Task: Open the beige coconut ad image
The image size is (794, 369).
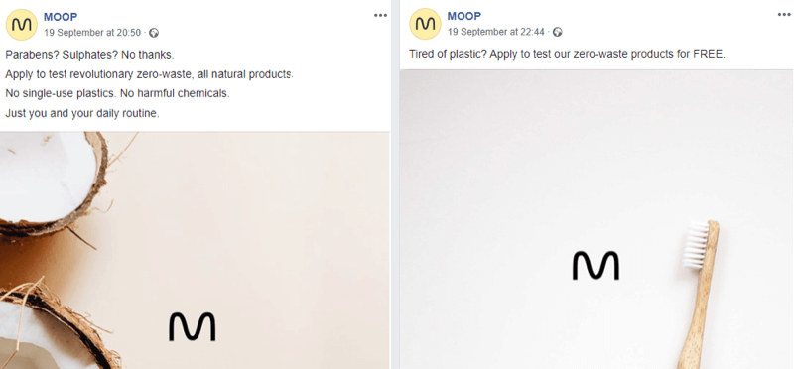Action: coord(195,250)
